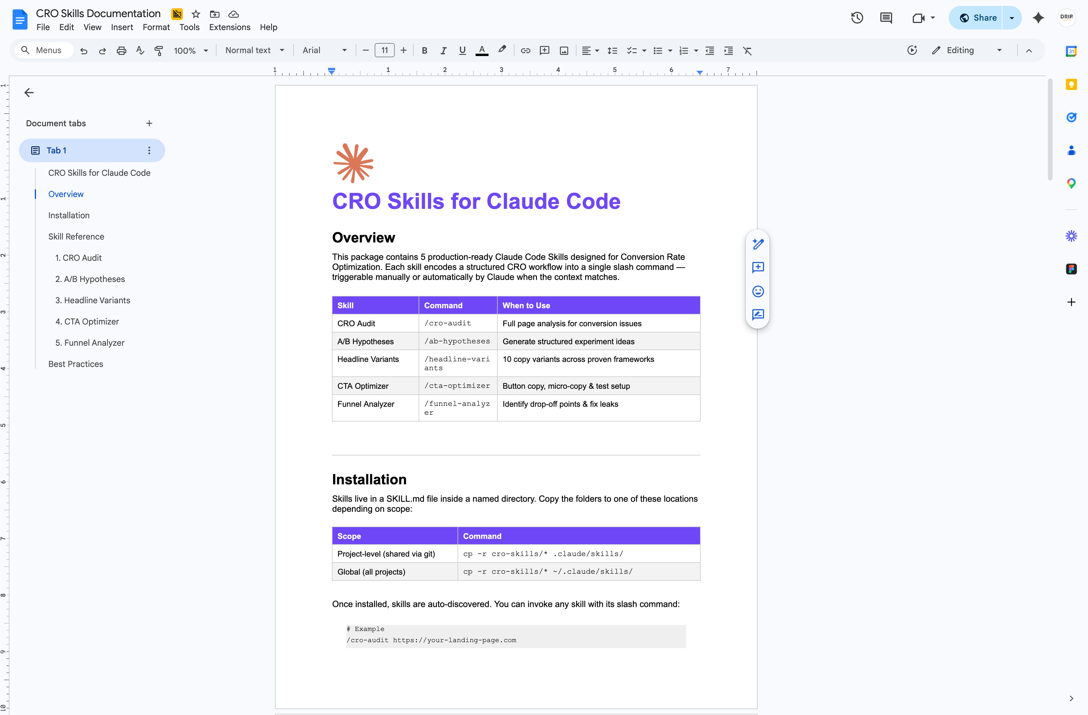Screen dimensions: 1088x715
Task: Jump to Best Practices outline heading
Action: pyautogui.click(x=76, y=364)
